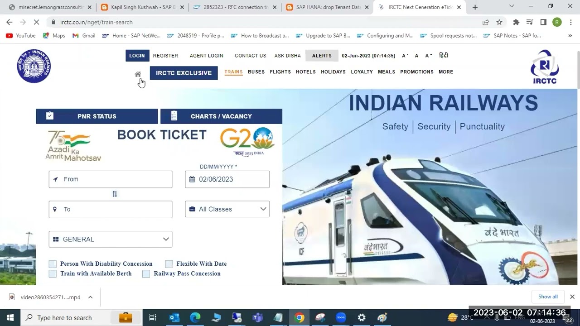The height and width of the screenshot is (326, 580).
Task: Click the Indian Railways emblem logo
Action: pyautogui.click(x=34, y=66)
